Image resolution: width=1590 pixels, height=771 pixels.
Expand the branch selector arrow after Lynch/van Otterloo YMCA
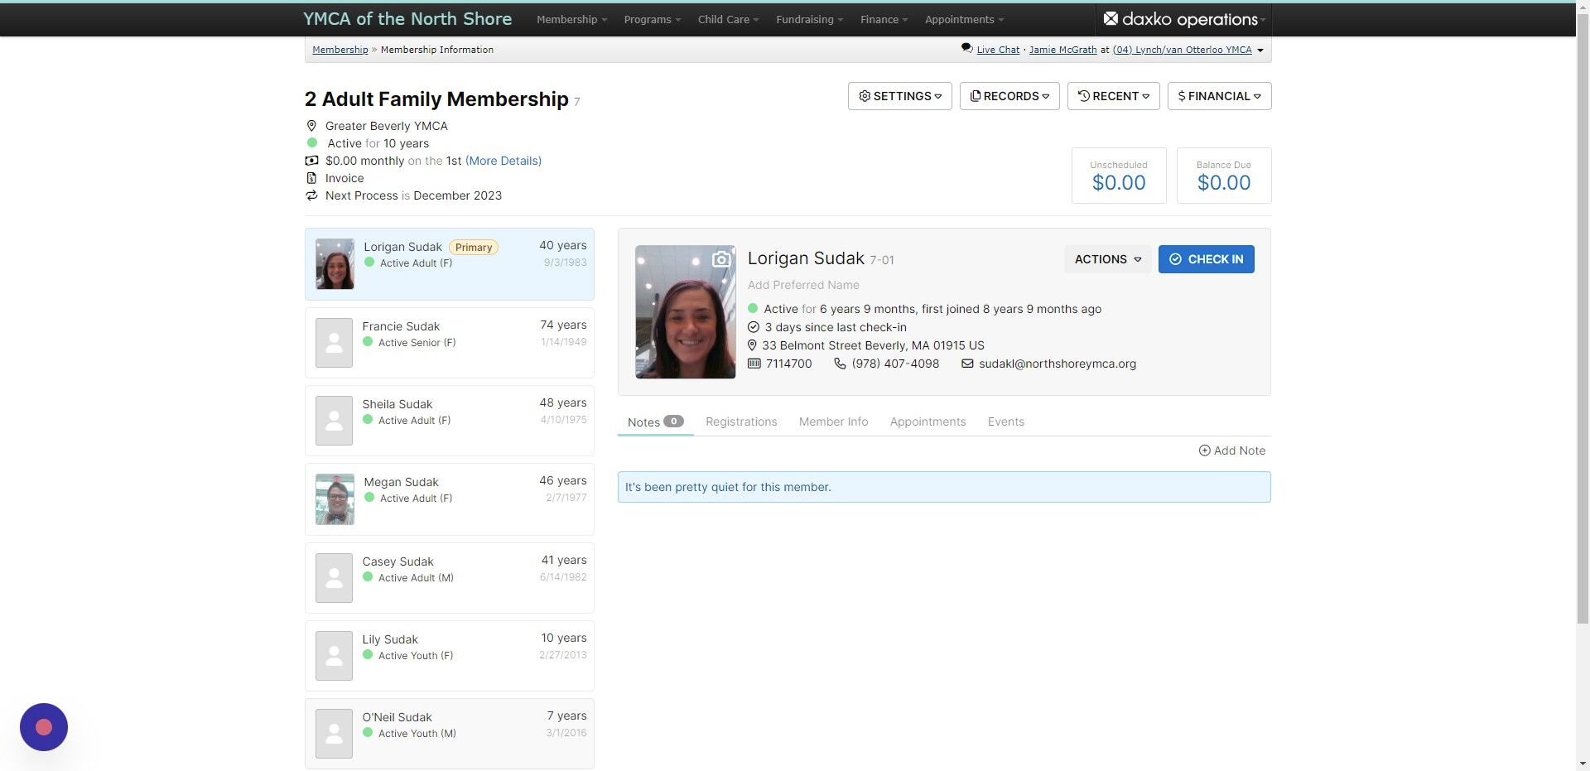point(1260,51)
